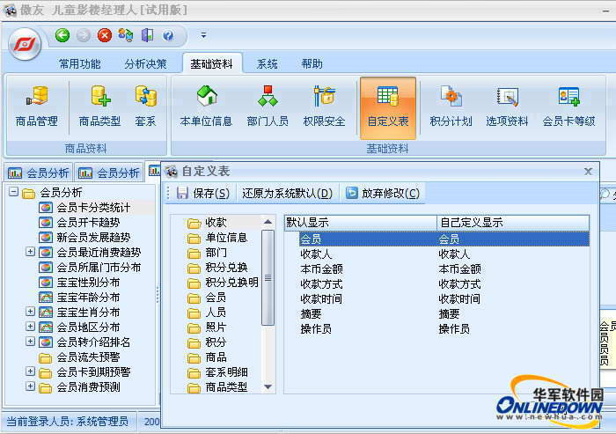Screen dimensions: 616x434
Task: Expand the 会员转介绍排名 tree node
Action: pos(30,342)
